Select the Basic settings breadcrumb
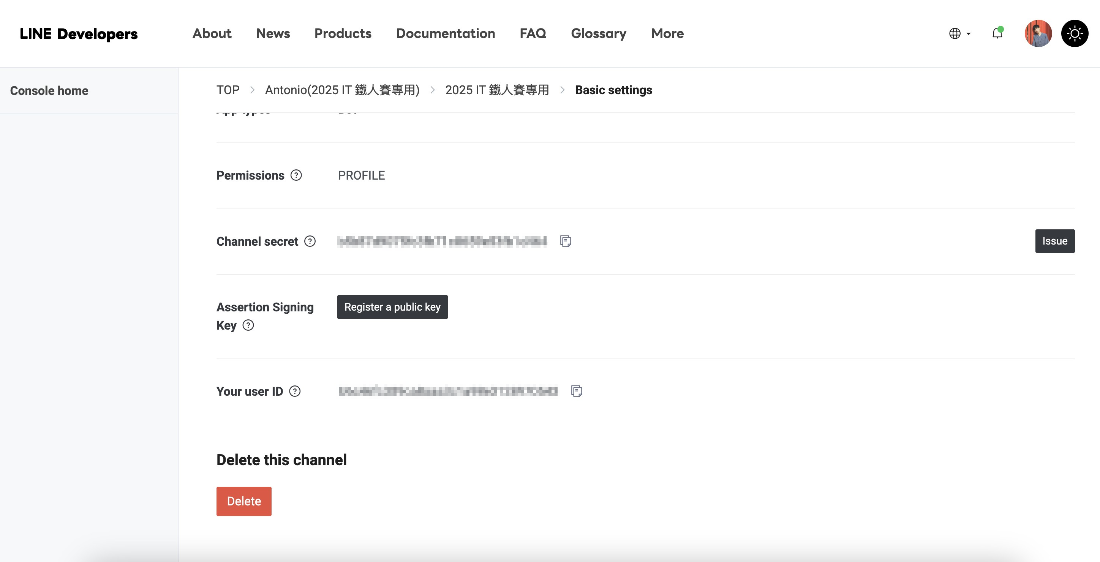 614,90
